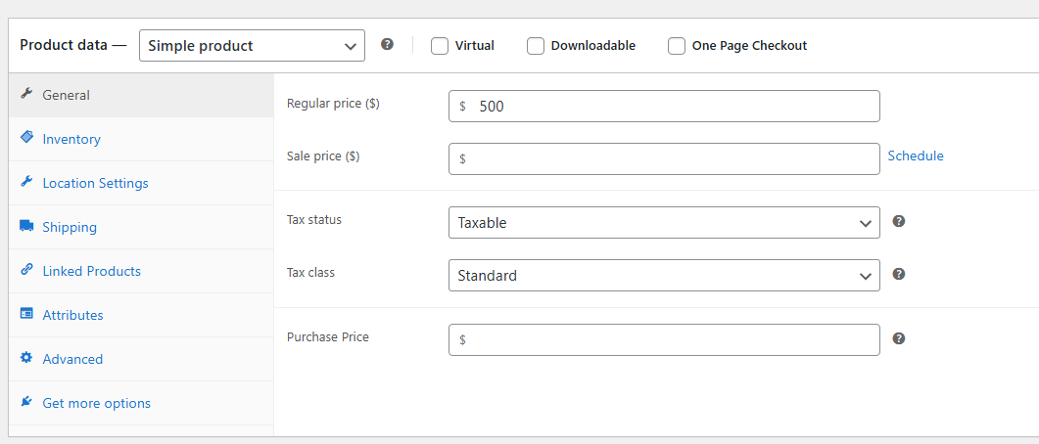Click the wrench icon beside General
The height and width of the screenshot is (444, 1039).
pyautogui.click(x=26, y=95)
